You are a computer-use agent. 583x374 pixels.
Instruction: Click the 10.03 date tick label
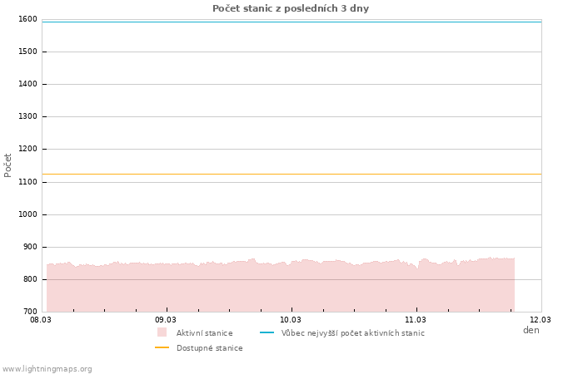pyautogui.click(x=291, y=319)
